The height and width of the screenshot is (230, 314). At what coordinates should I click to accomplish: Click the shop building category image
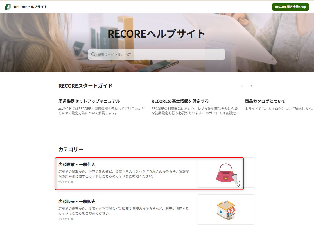pos(226,210)
